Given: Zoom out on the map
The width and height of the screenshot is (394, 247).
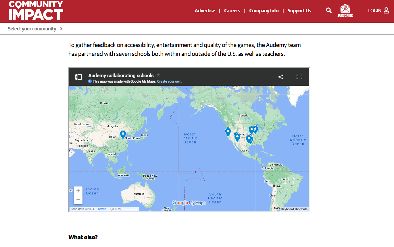Looking at the screenshot, I should tap(78, 200).
